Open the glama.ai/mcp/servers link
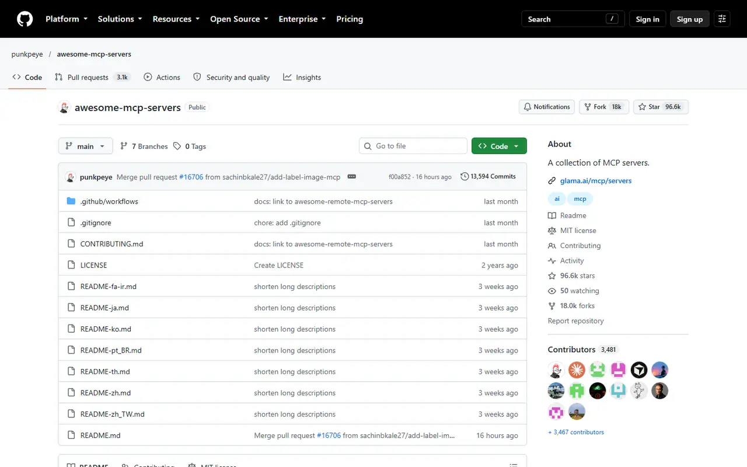 [596, 181]
